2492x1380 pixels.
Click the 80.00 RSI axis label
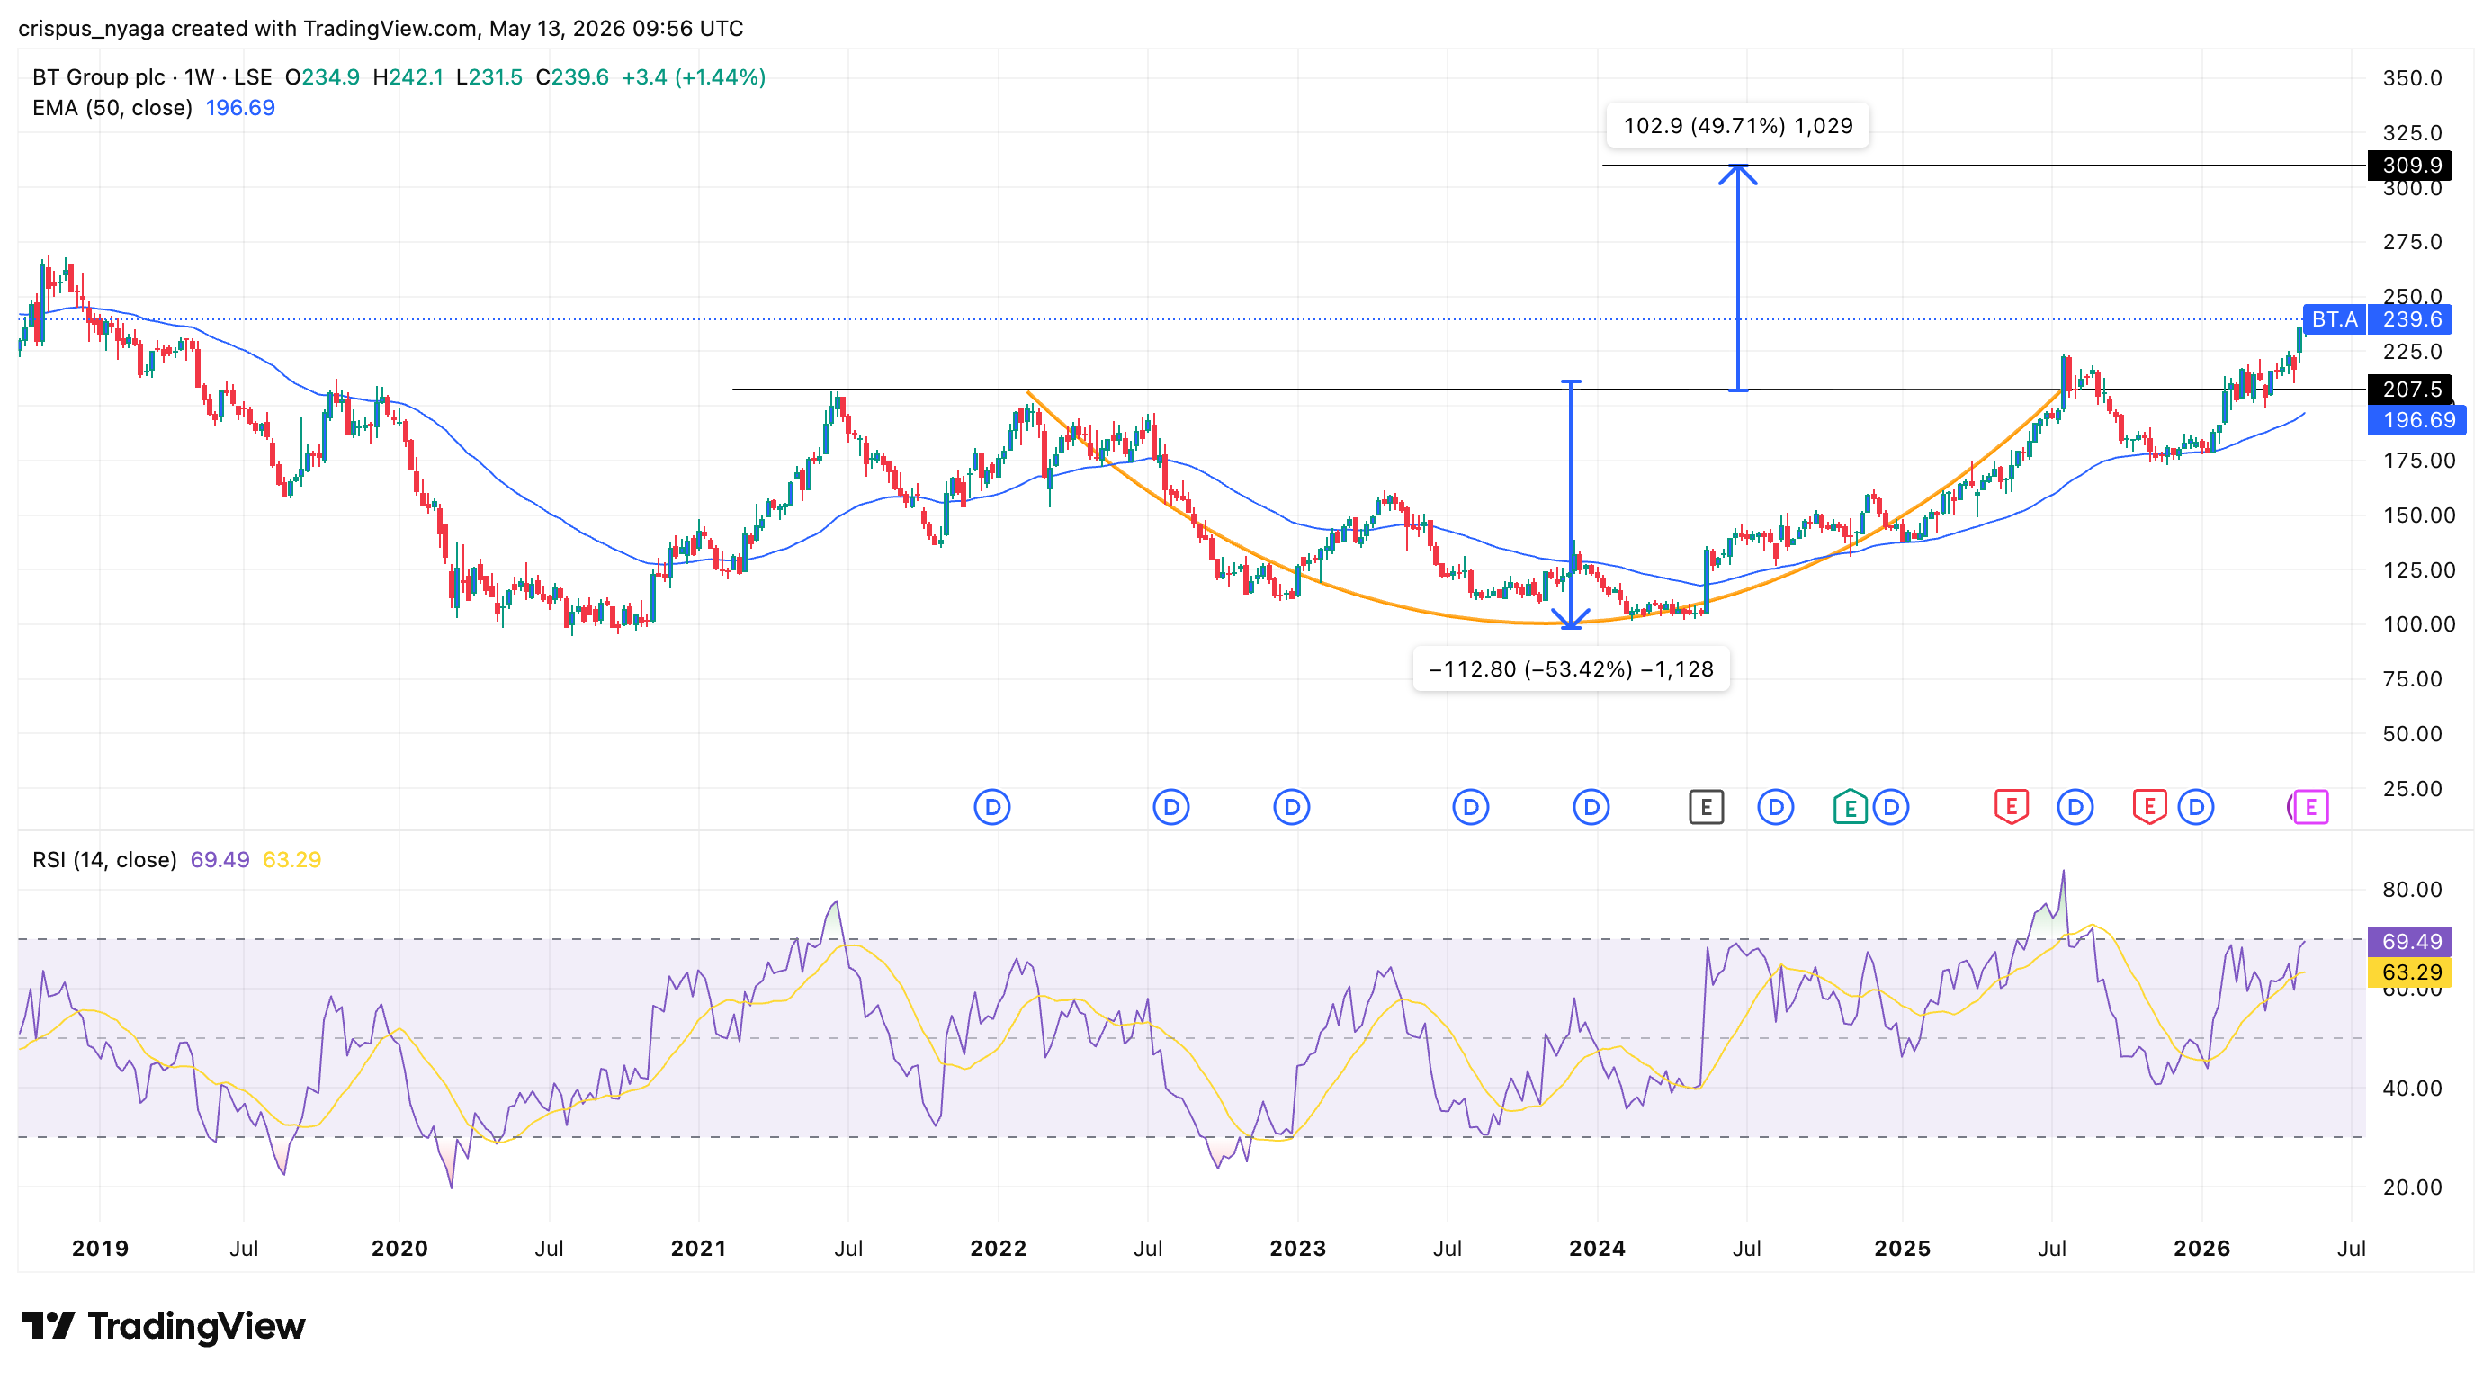[2412, 890]
